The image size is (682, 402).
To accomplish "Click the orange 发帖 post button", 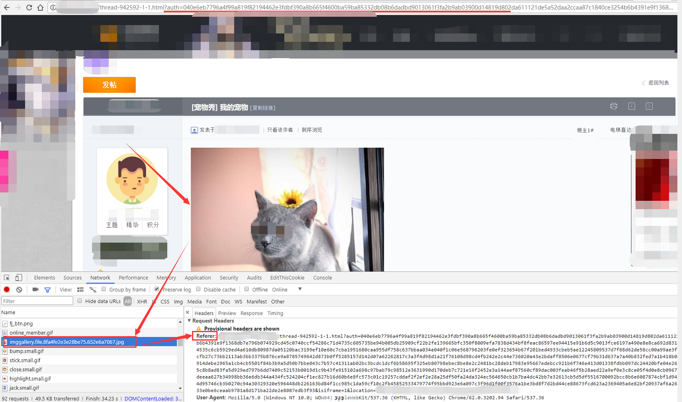I will pyautogui.click(x=110, y=85).
